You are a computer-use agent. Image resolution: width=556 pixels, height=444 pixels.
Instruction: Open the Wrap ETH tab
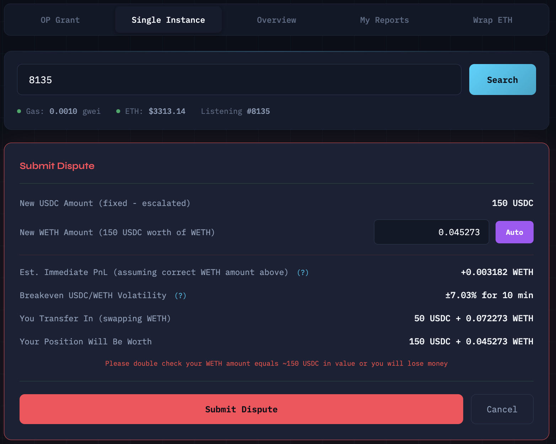click(492, 20)
